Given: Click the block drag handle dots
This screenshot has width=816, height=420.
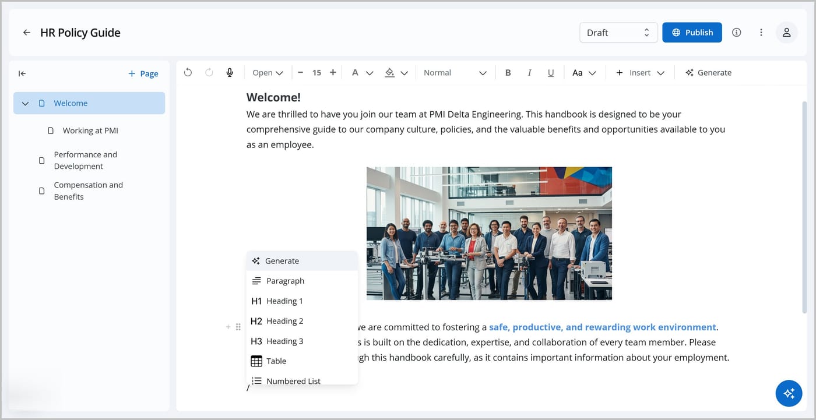Looking at the screenshot, I should tap(238, 327).
